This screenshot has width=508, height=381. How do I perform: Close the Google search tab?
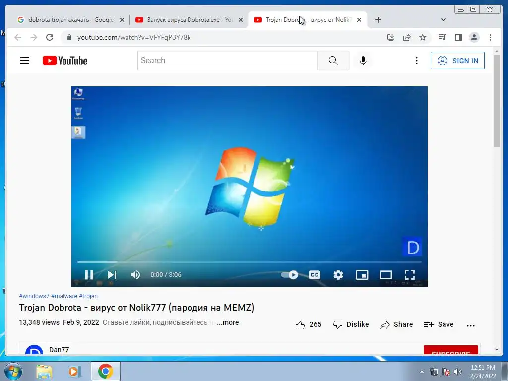(122, 20)
